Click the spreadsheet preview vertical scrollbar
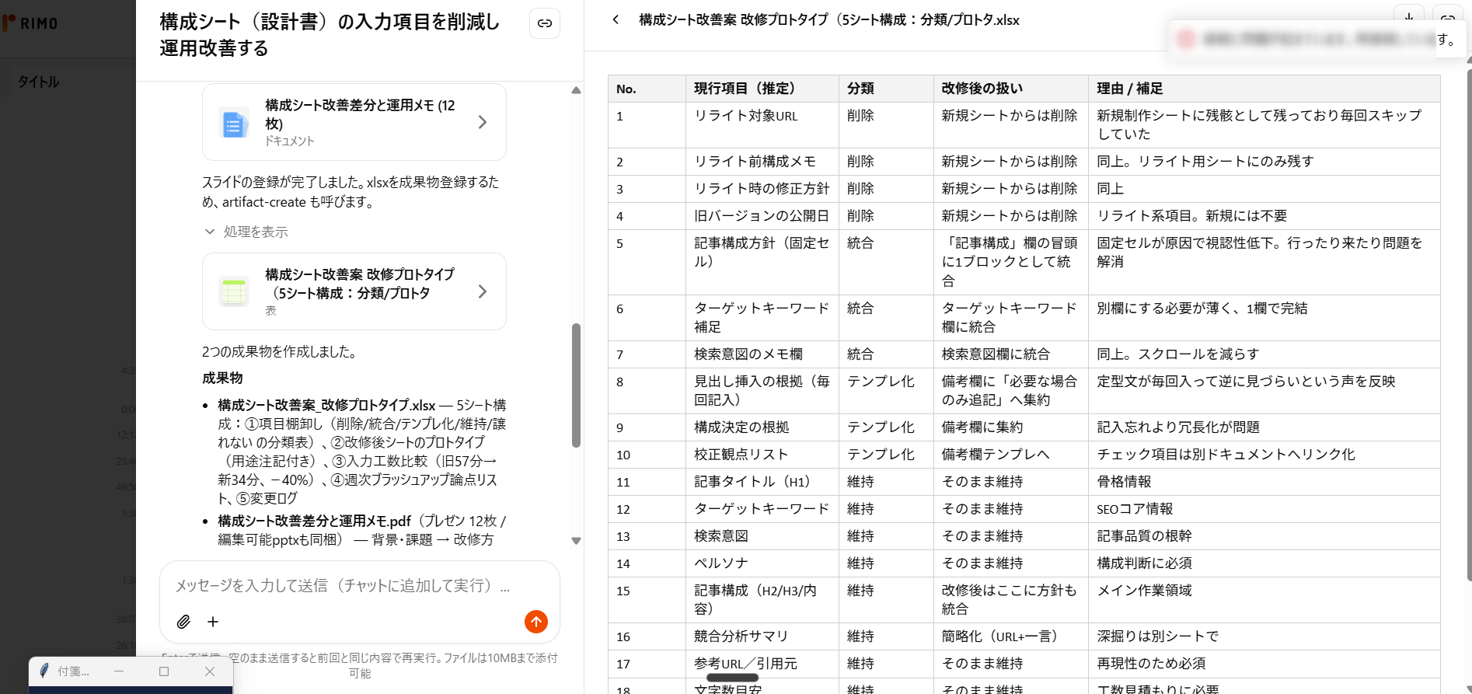Viewport: 1472px width, 694px height. (x=1468, y=326)
